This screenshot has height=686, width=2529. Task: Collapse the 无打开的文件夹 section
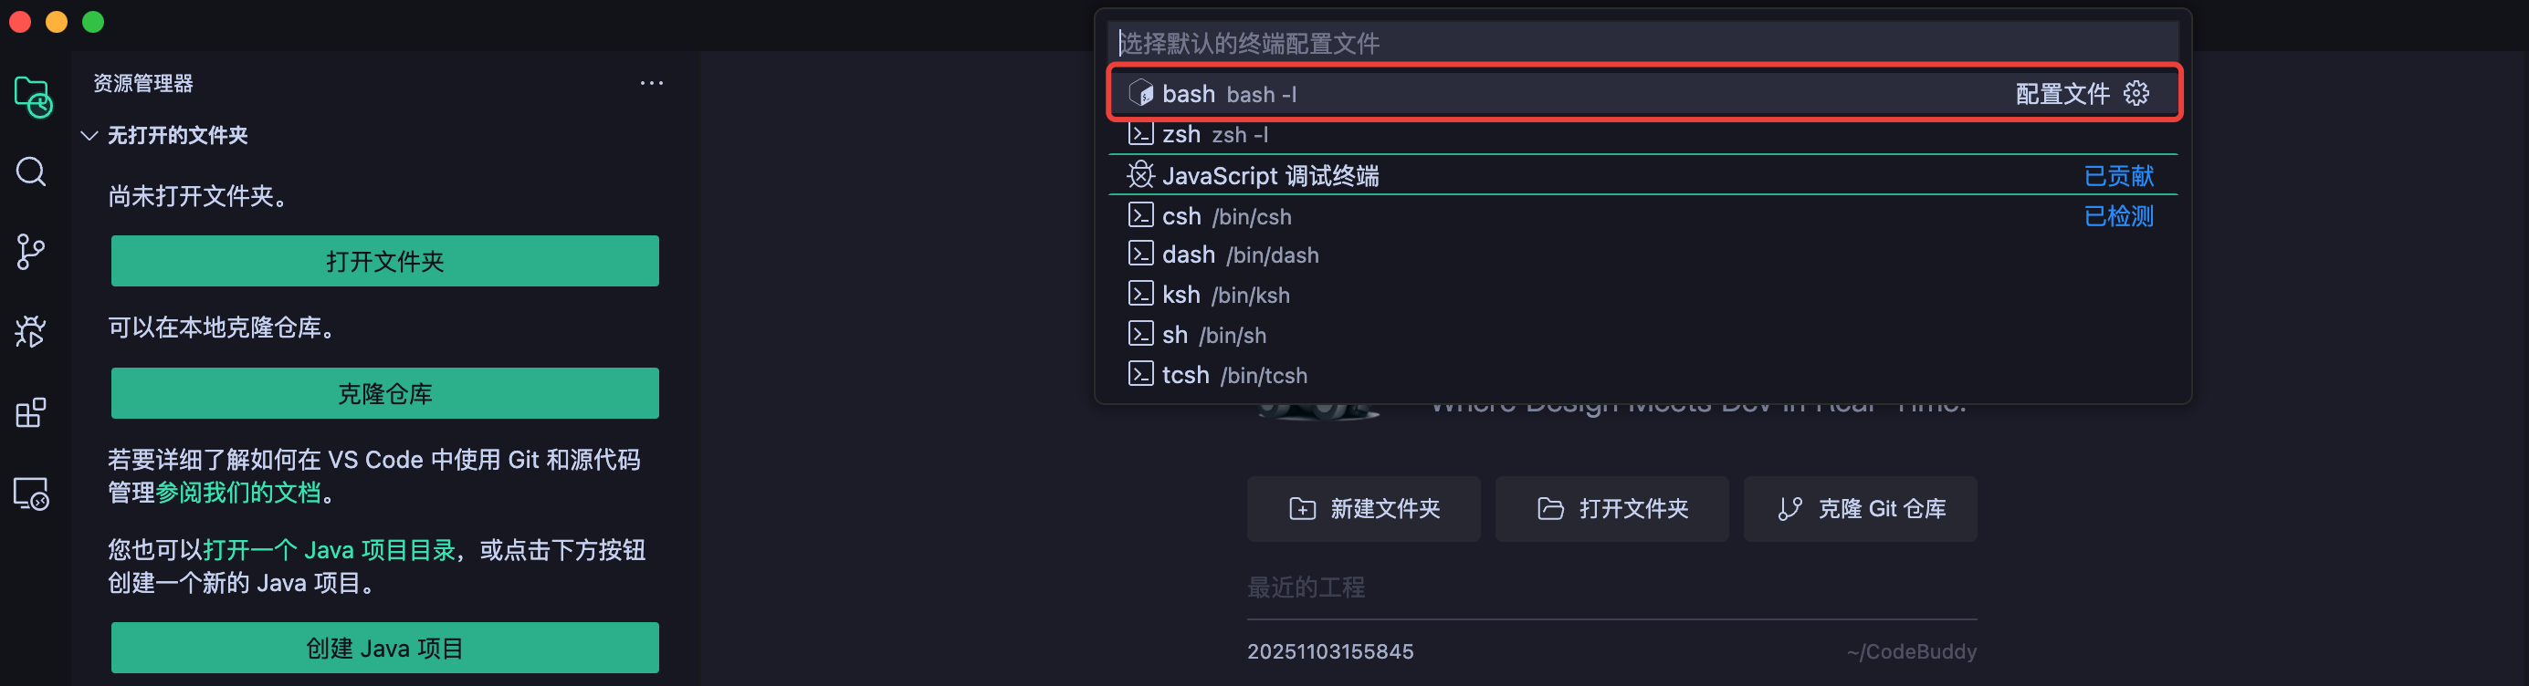(89, 137)
